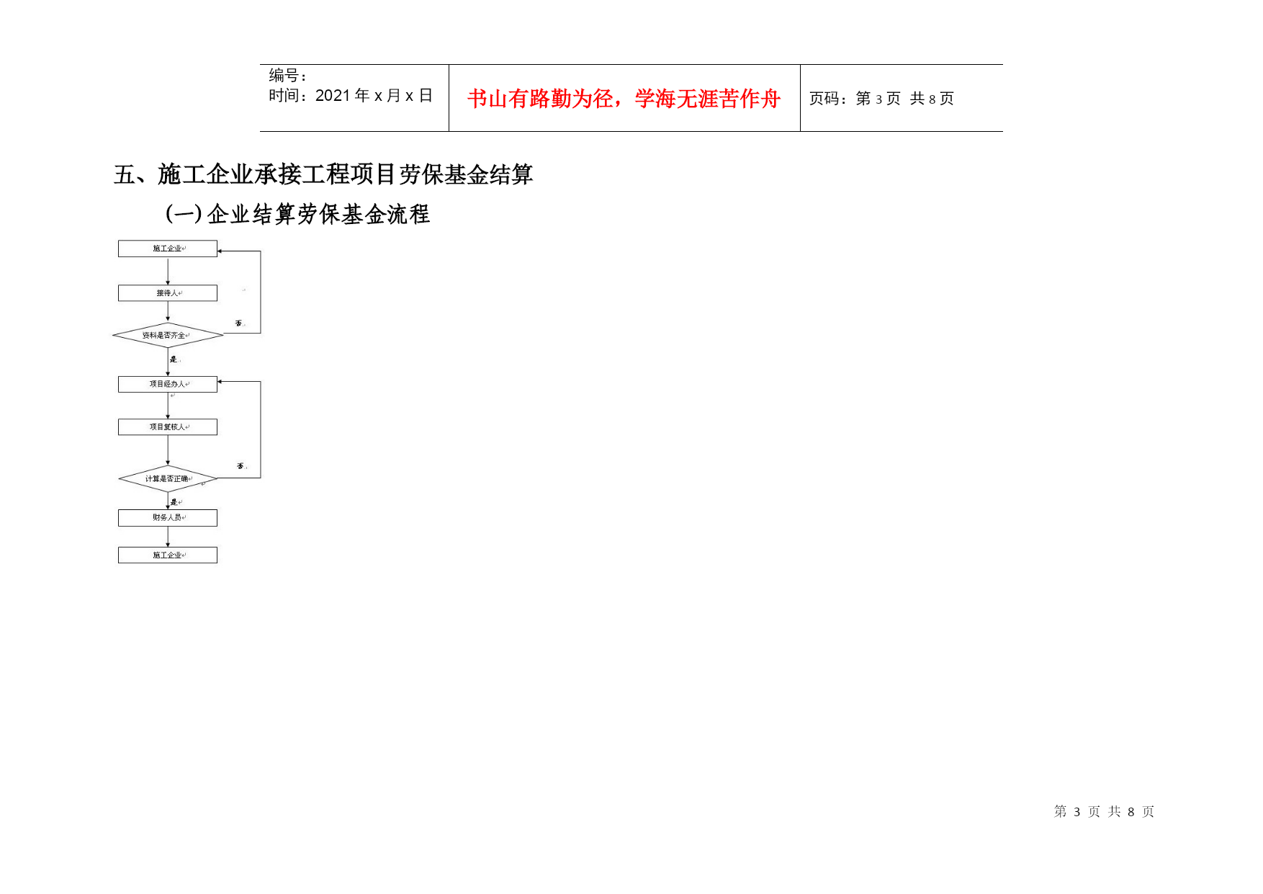Click '是' label below 计算是否正确 diamond
Viewport: 1263px width, 894px height.
pyautogui.click(x=174, y=502)
